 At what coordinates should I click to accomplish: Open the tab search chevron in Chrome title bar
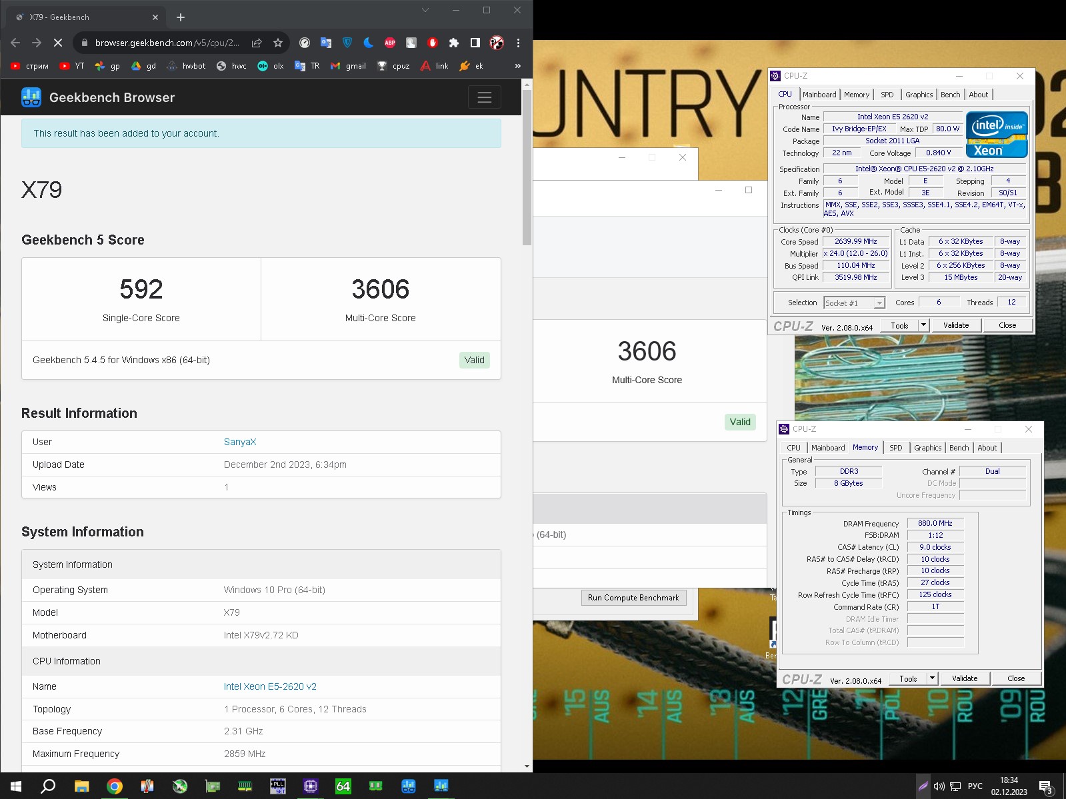click(x=425, y=10)
